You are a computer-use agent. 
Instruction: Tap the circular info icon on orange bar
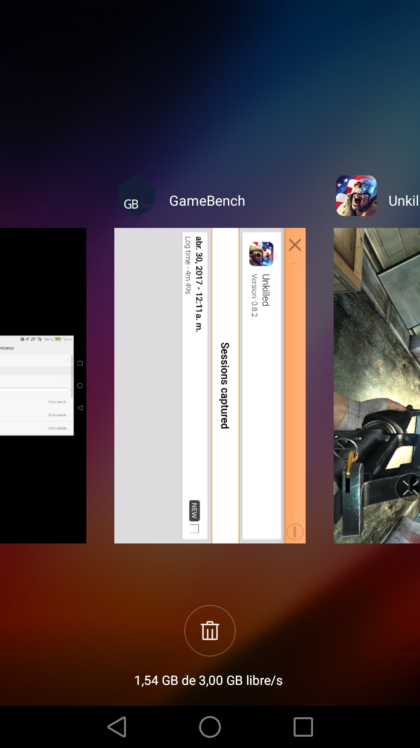point(295,532)
